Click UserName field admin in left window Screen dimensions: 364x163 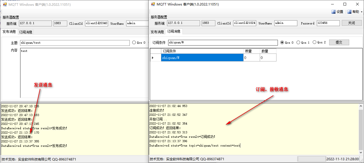(137, 23)
